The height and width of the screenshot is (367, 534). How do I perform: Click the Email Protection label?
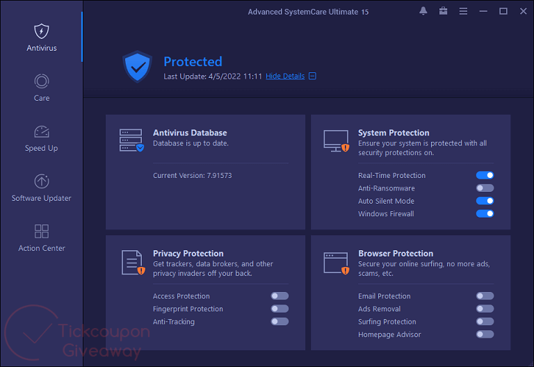click(x=384, y=296)
